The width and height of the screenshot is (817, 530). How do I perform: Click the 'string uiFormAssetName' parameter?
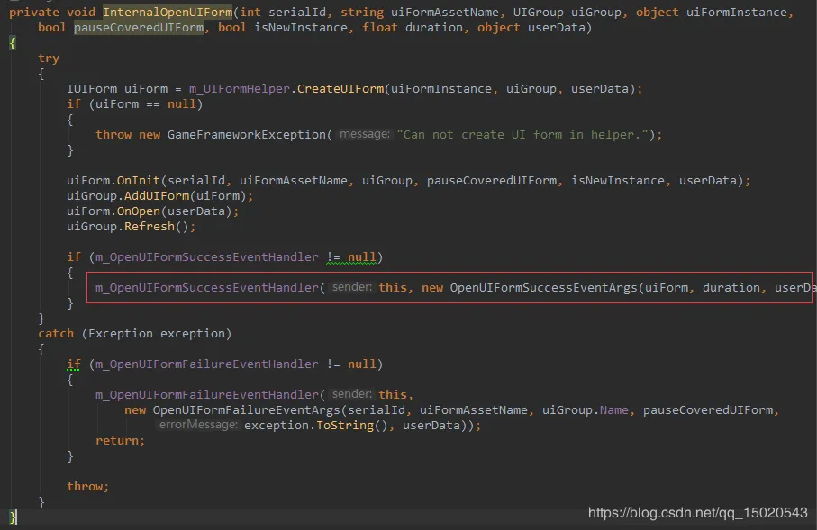pos(420,12)
